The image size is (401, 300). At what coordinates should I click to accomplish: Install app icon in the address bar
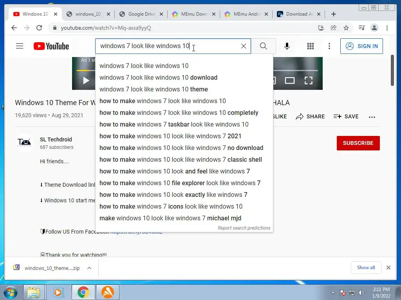click(x=321, y=28)
